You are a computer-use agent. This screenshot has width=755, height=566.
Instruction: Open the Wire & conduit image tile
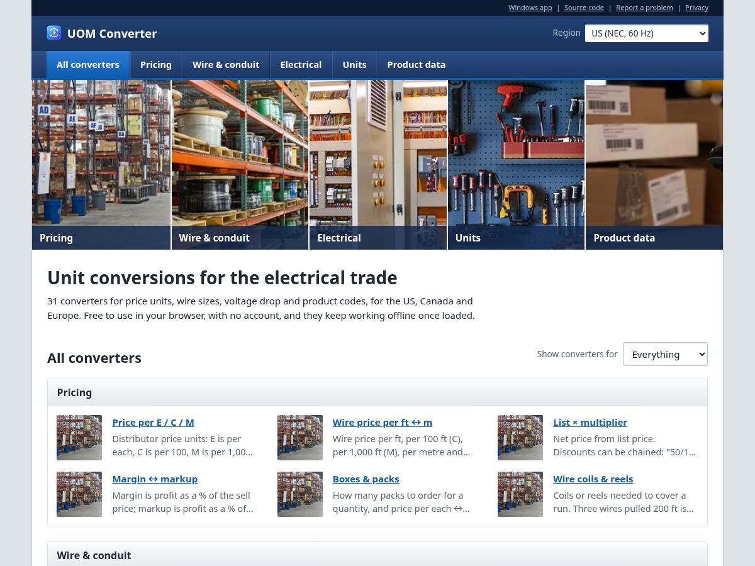click(x=240, y=165)
